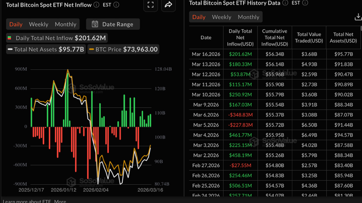Click the Mar 11,2026 date cell
This screenshot has height=203, width=362.
(206, 85)
